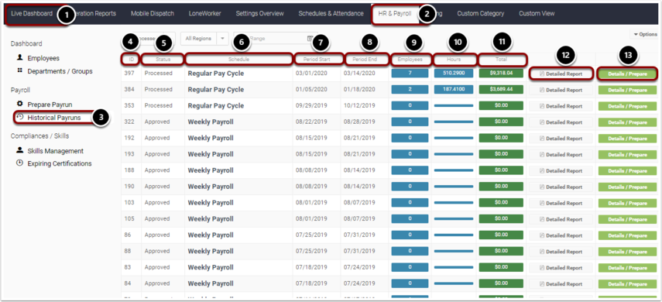Click the empty hours bar for payrun 188
Viewport: 662px width, 302px height.
(x=454, y=170)
